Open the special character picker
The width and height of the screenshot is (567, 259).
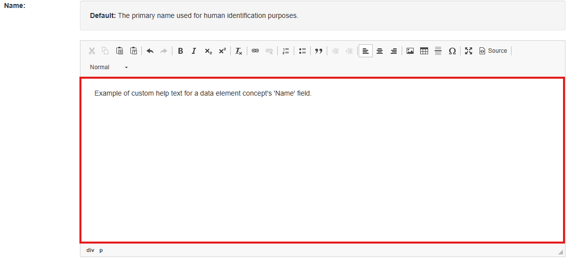(452, 51)
